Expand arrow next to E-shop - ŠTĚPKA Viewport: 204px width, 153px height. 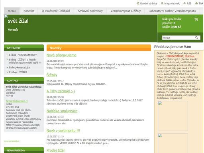pos(7,72)
